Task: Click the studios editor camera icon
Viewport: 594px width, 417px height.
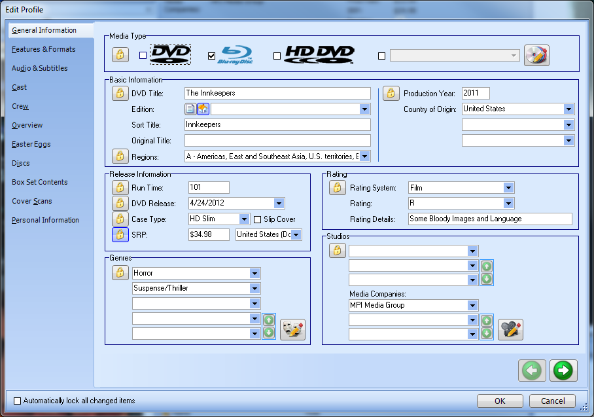Action: point(510,329)
